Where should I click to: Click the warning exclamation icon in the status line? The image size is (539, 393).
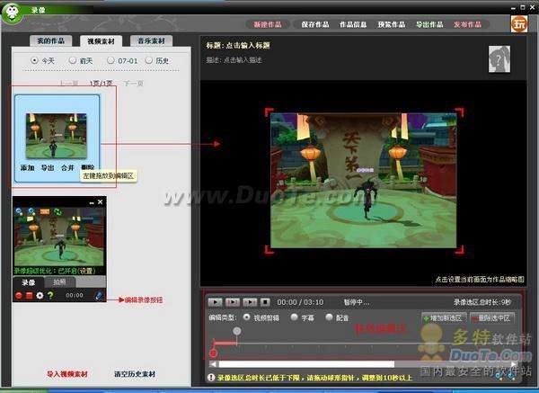(211, 378)
